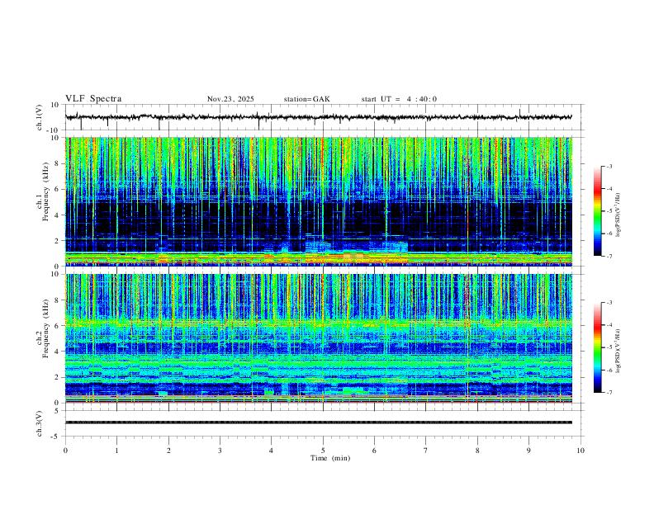Image resolution: width=654 pixels, height=505 pixels.
Task: Click the ch.2 spectrogram 2 kHz tick label
Action: point(58,377)
